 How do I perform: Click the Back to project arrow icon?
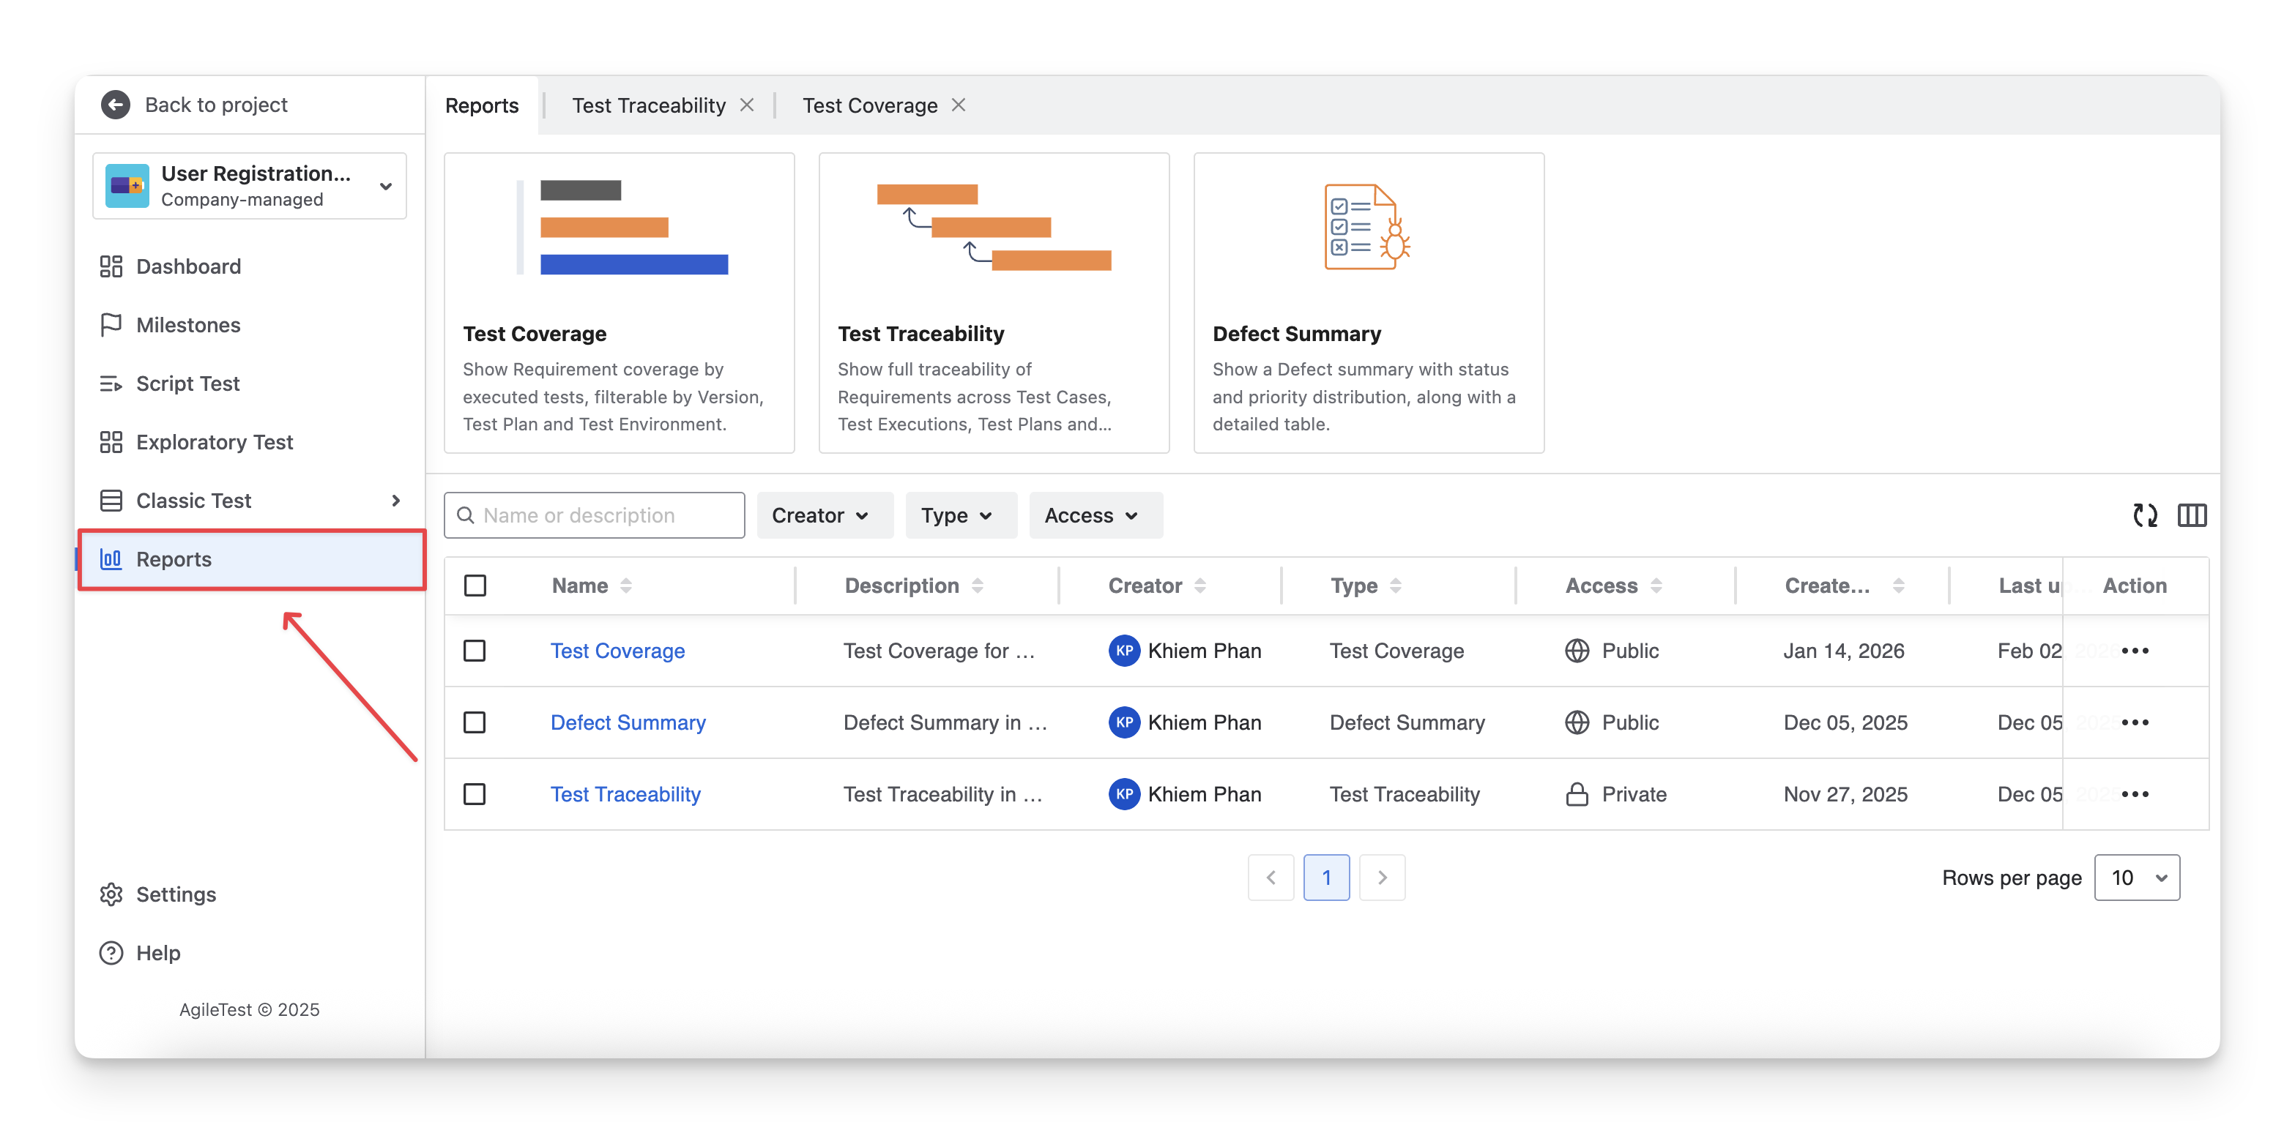click(x=115, y=104)
